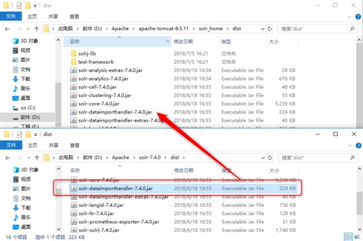The width and height of the screenshot is (363, 241).
Task: Click 软件 (D:) in the bottom window's address bar
Action: pos(92,157)
